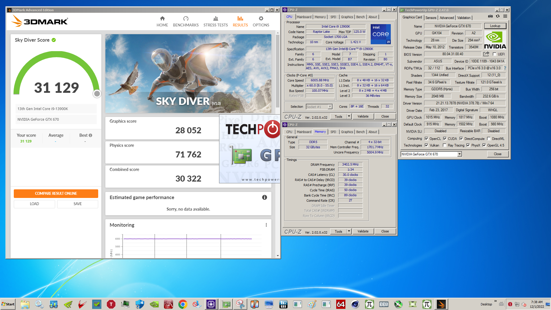Toggle the Vulkan checkbox
This screenshot has height=310, width=551.
426,145
